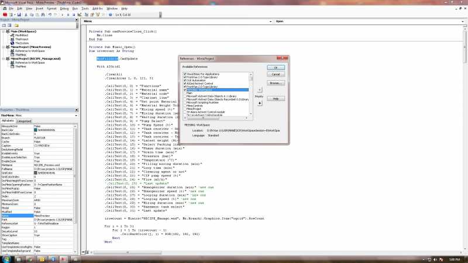Open the Open procedure dropdown in code window

463,22
